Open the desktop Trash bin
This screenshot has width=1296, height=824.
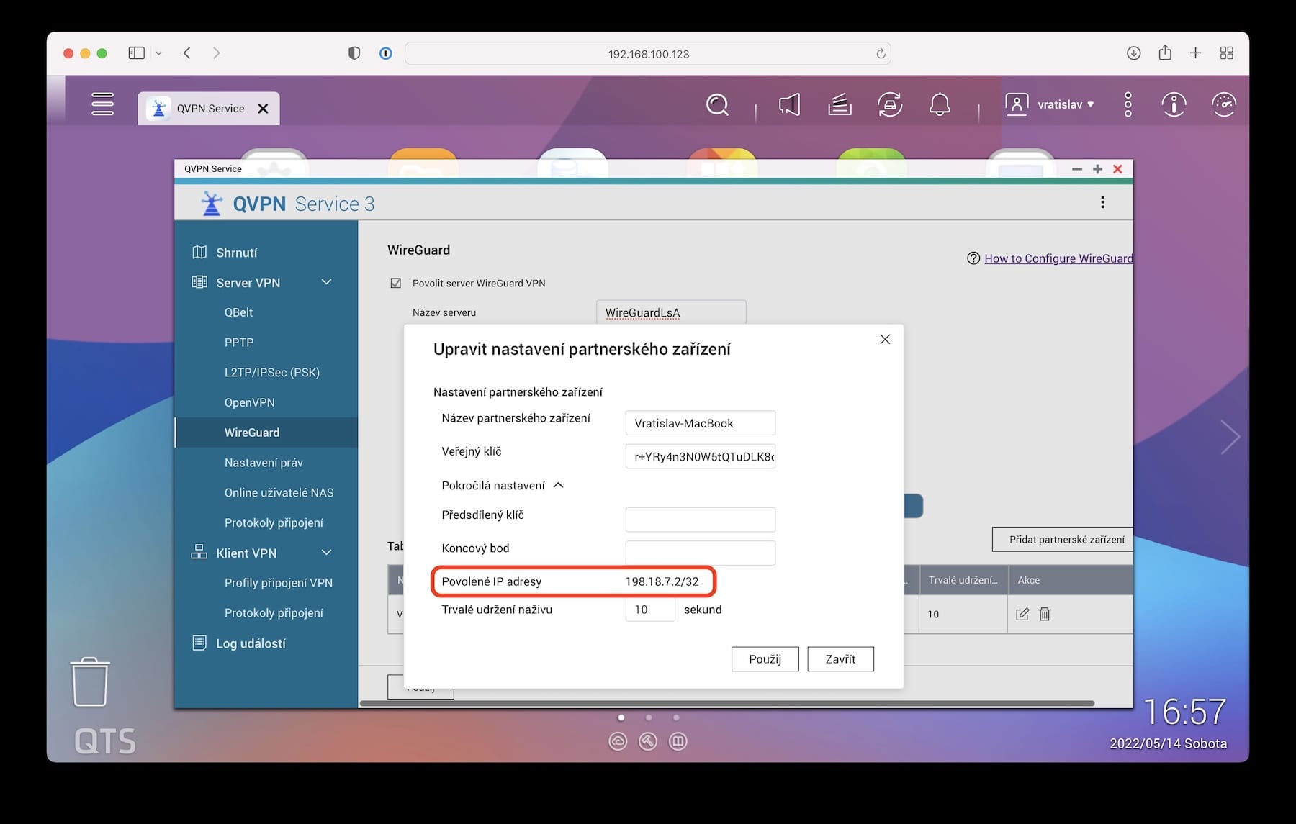pos(90,682)
